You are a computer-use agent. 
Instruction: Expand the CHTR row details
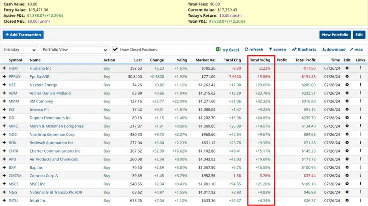coord(4,151)
